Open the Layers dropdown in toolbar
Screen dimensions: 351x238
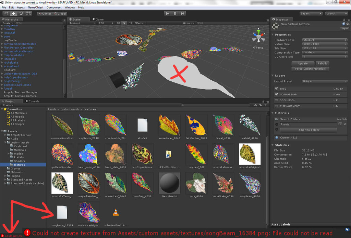pos(311,14)
